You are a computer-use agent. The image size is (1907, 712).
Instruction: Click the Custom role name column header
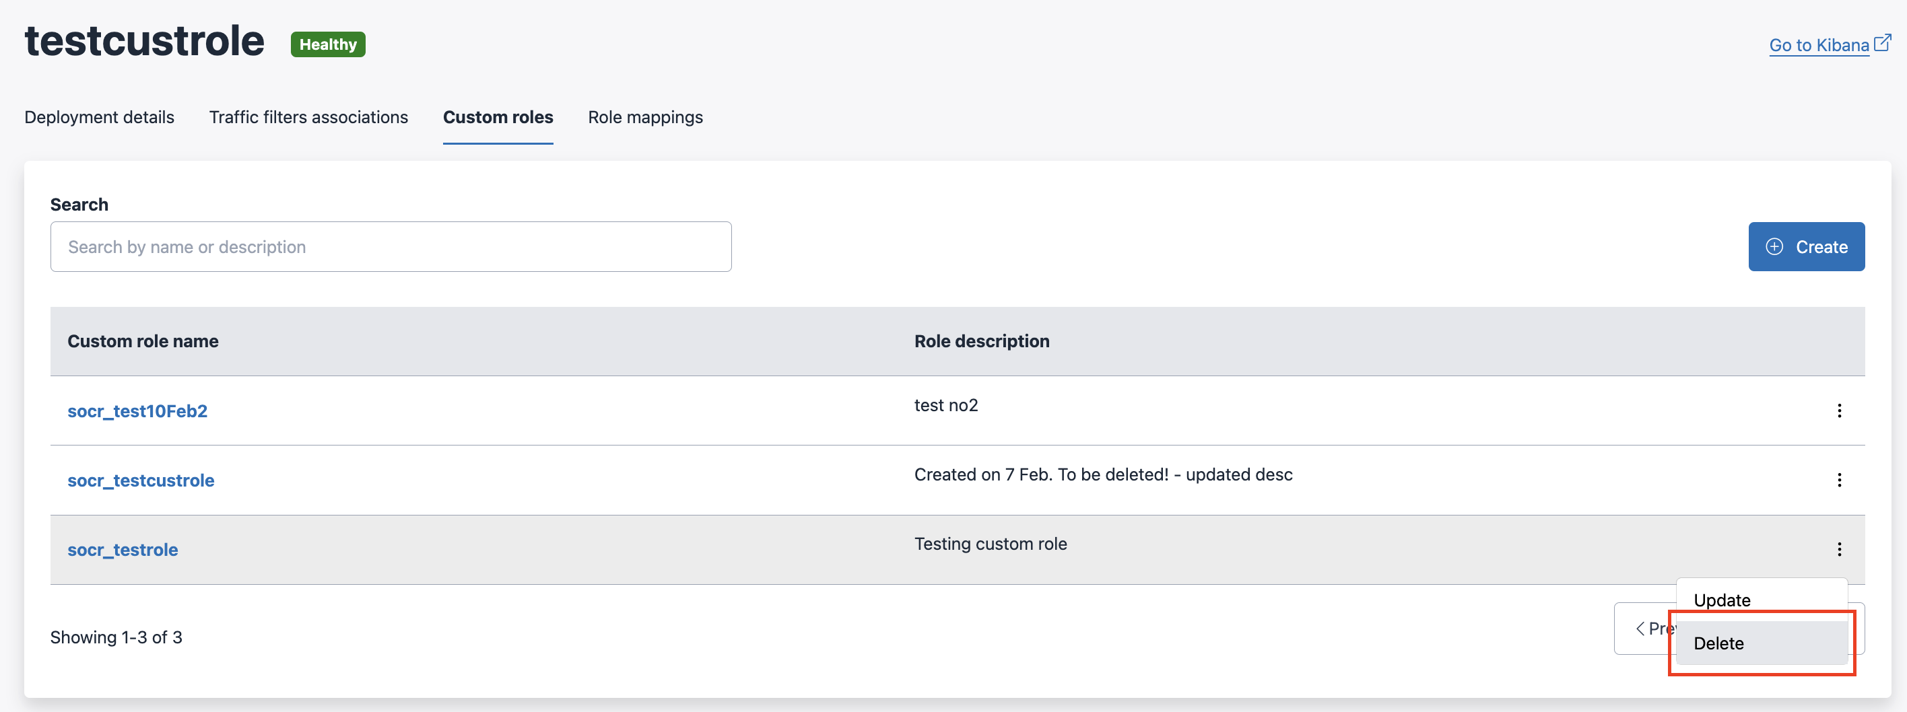click(143, 341)
